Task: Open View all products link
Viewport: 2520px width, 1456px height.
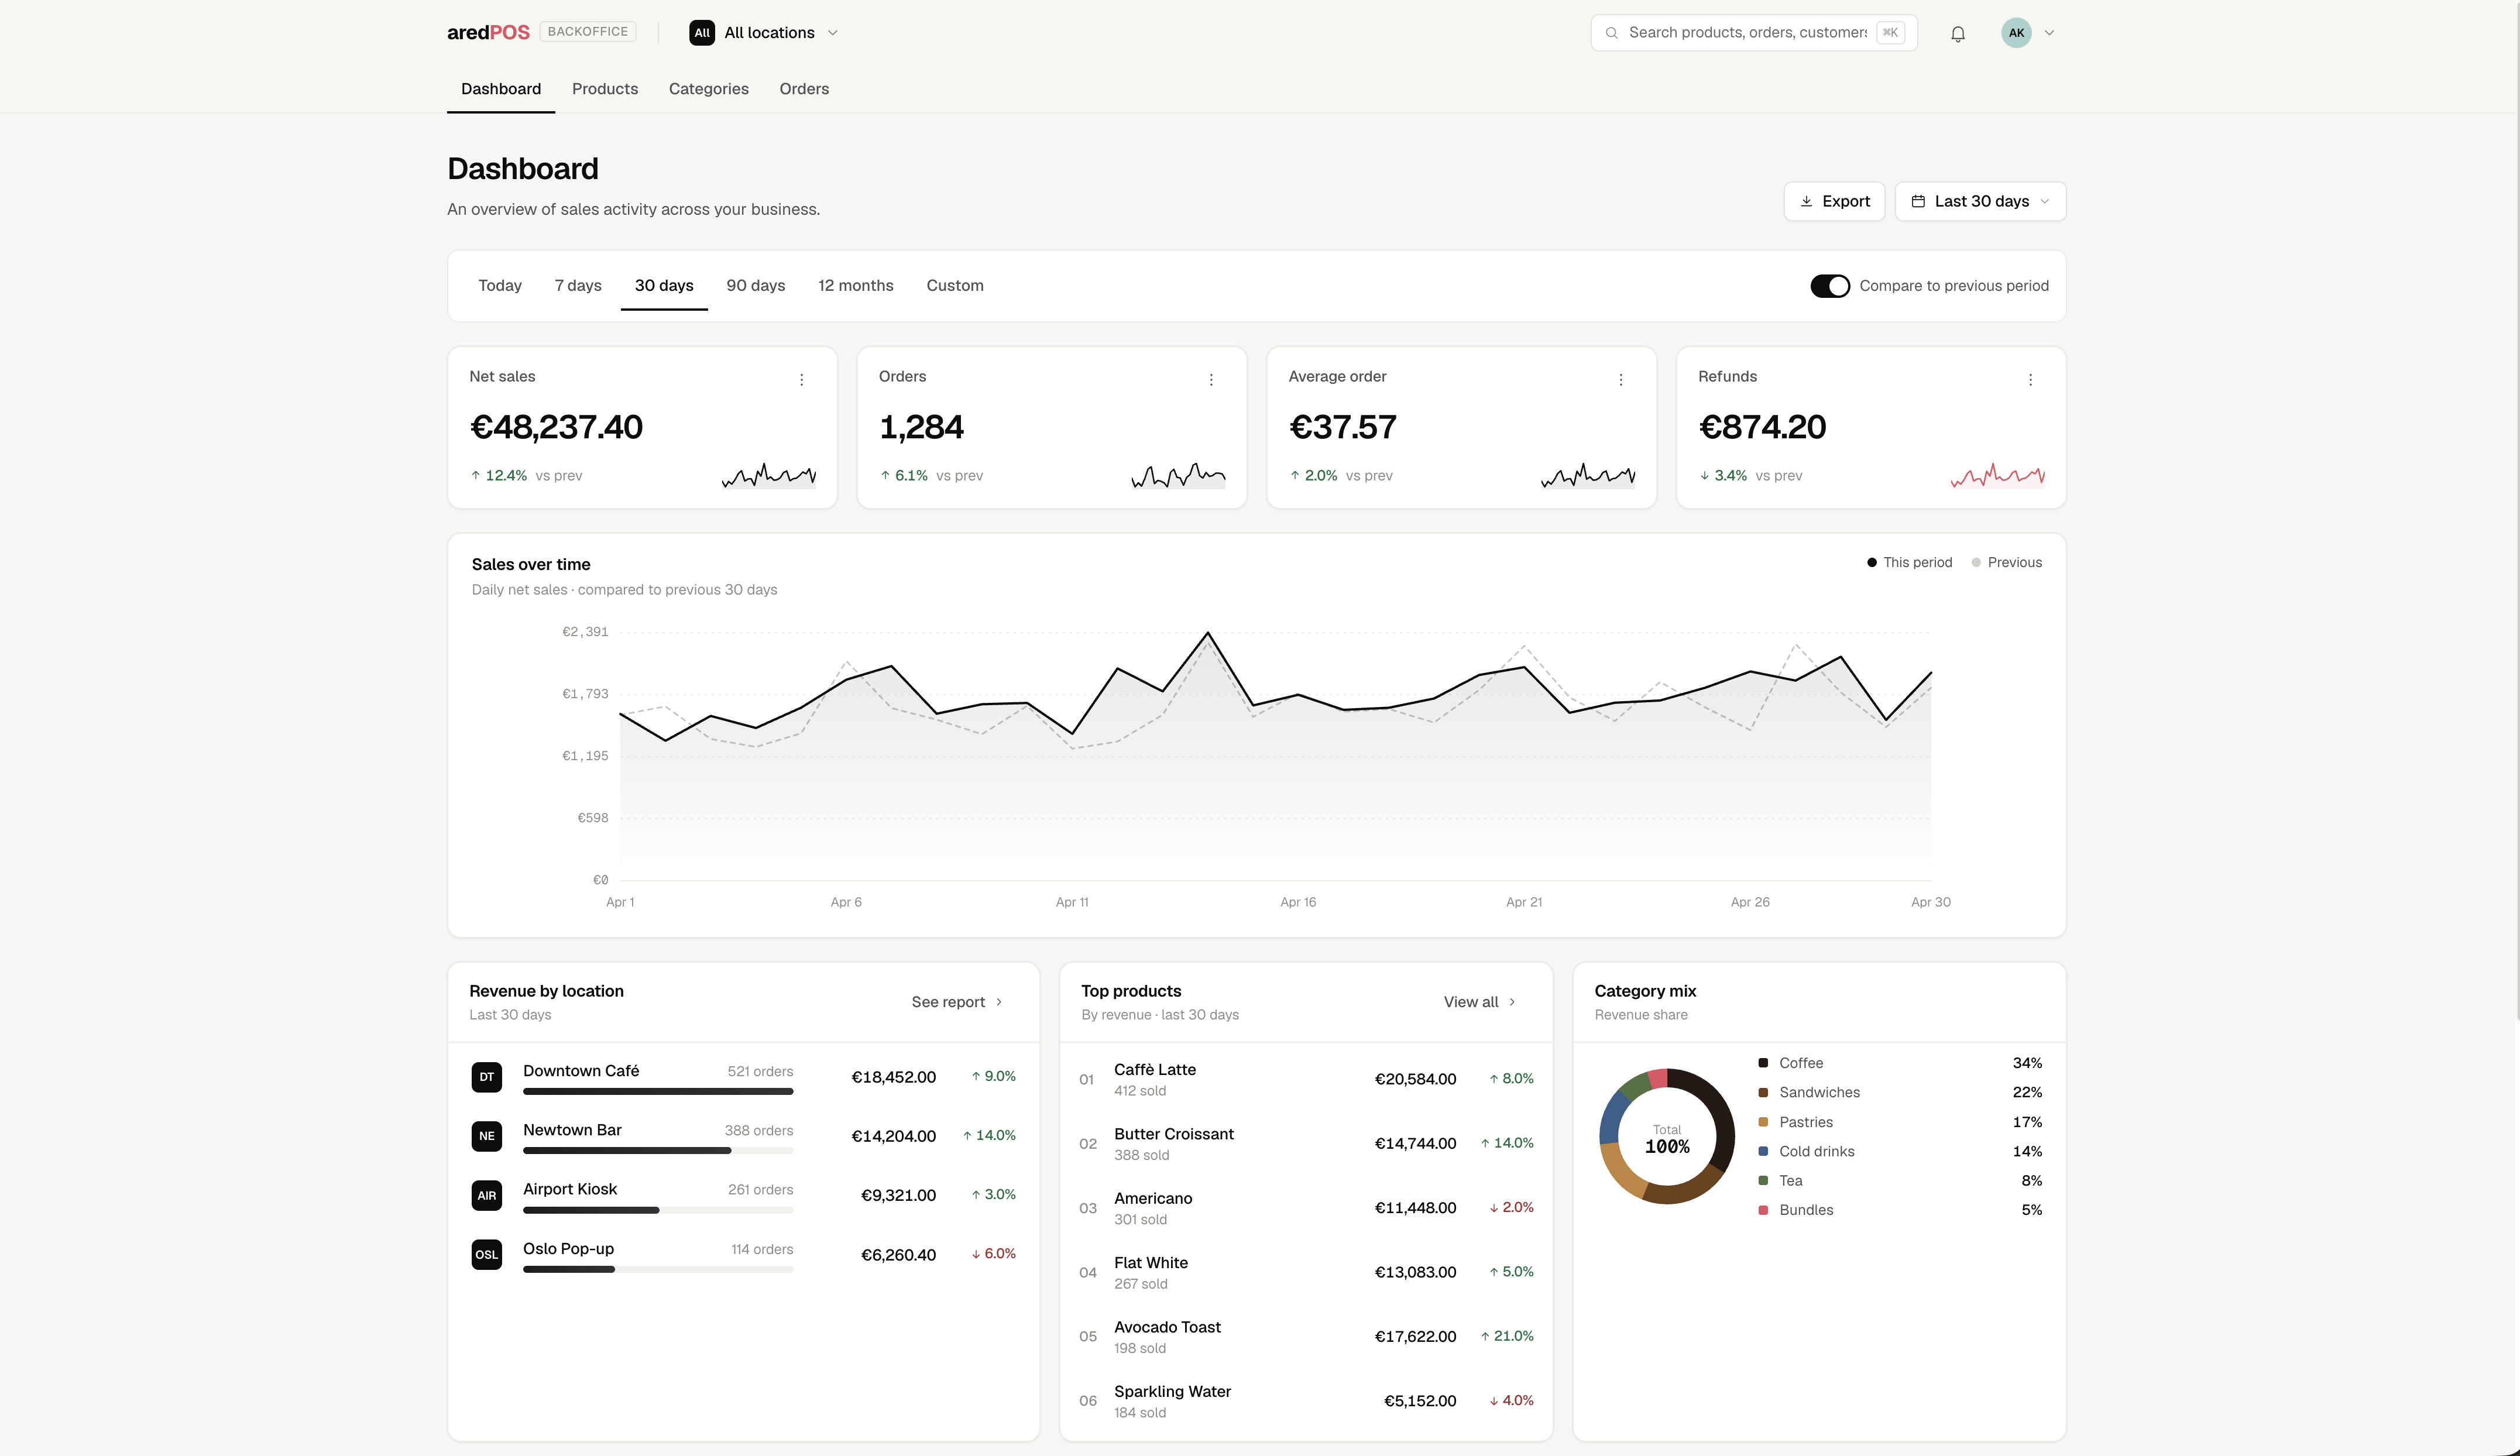Action: coord(1480,1002)
